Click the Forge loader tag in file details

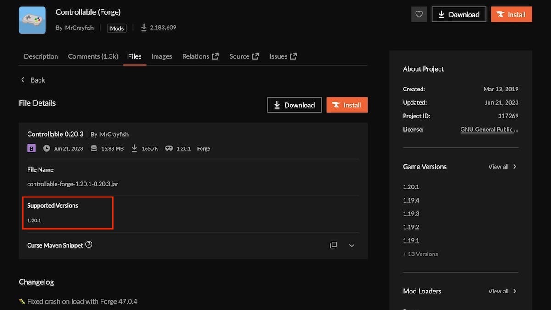(x=203, y=149)
